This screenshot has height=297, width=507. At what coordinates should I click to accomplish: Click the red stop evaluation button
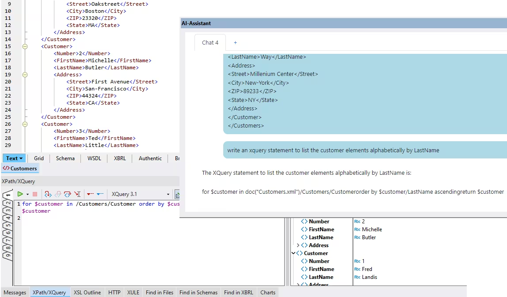[x=35, y=194]
